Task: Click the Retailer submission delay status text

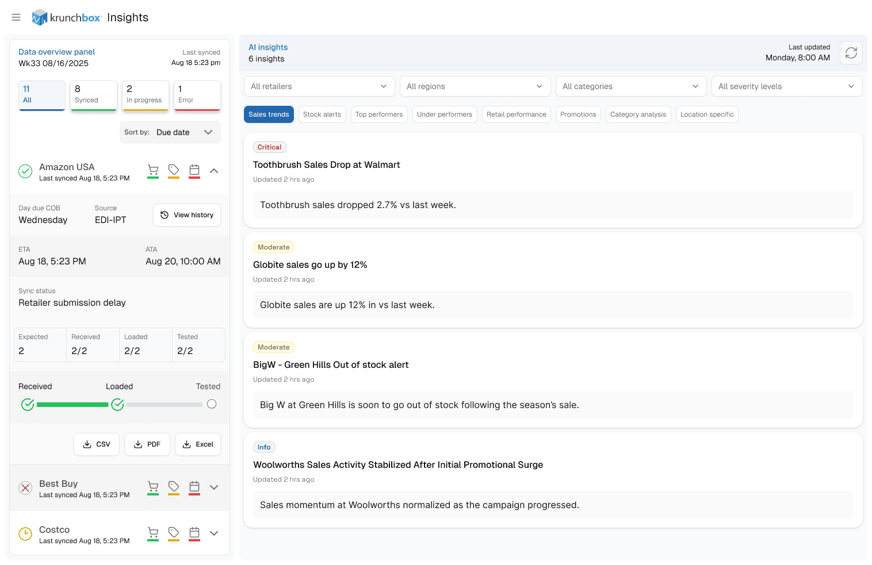Action: (x=72, y=303)
